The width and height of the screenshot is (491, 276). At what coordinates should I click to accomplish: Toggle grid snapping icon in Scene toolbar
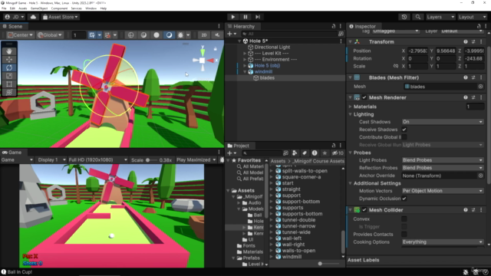92,35
